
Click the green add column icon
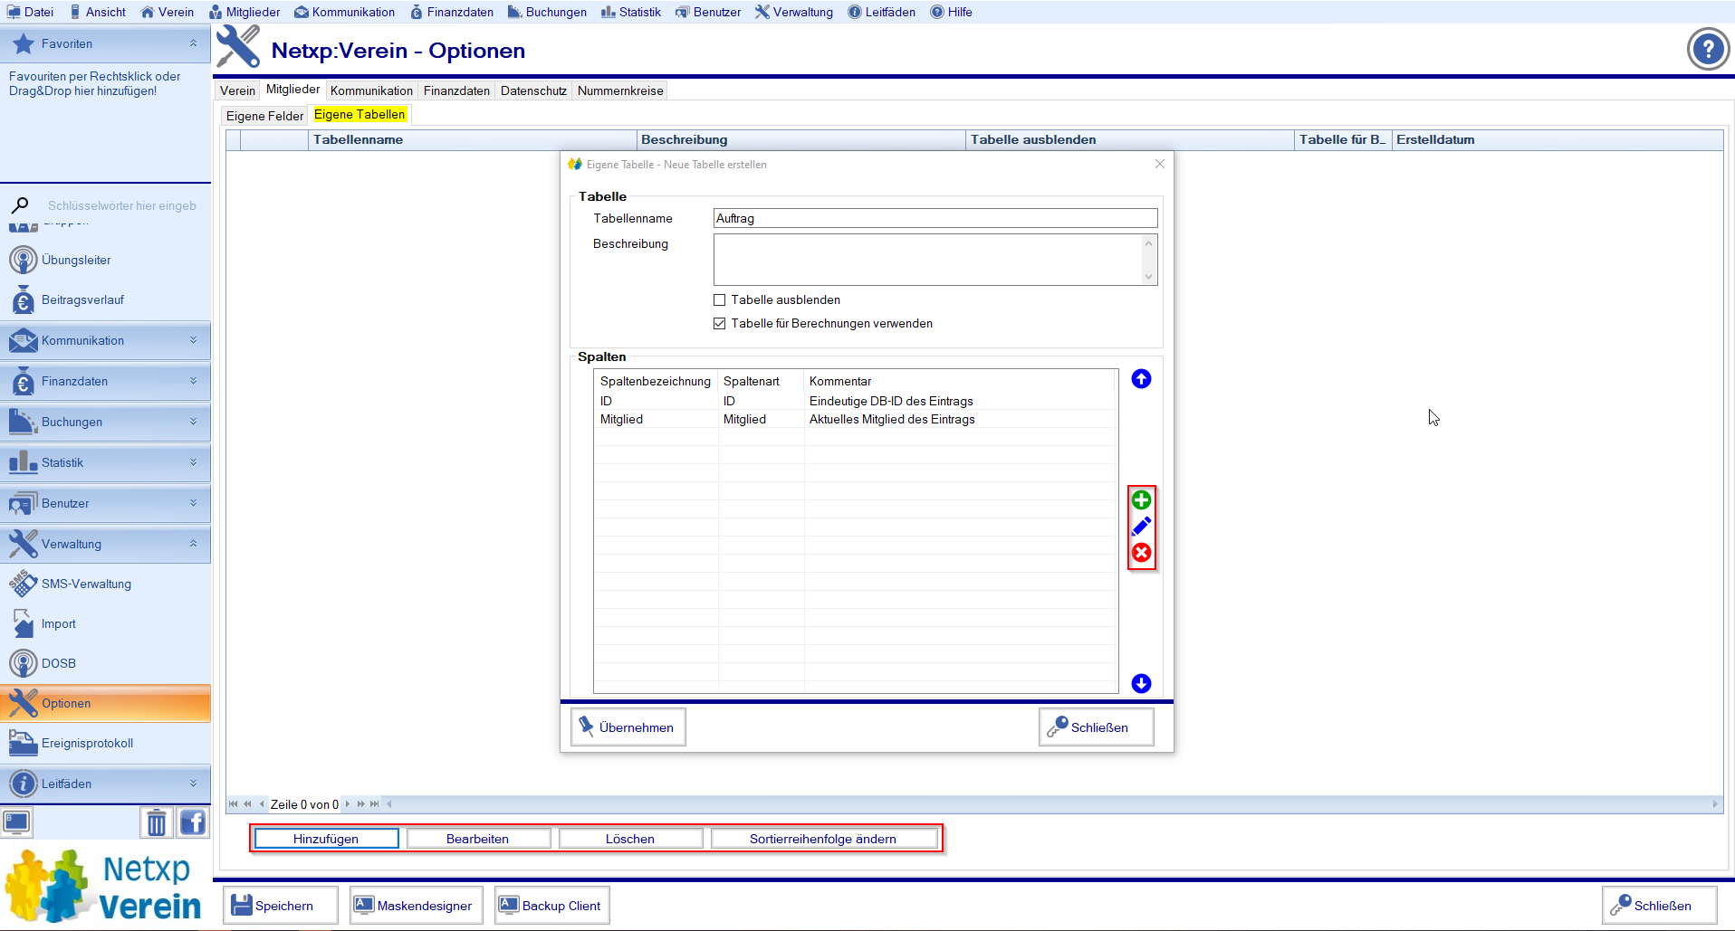click(1141, 500)
